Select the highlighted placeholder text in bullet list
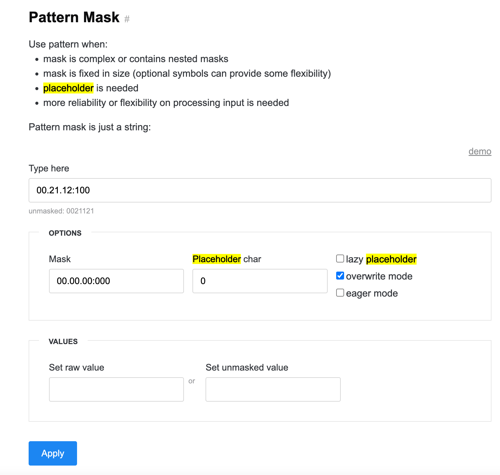 [68, 88]
